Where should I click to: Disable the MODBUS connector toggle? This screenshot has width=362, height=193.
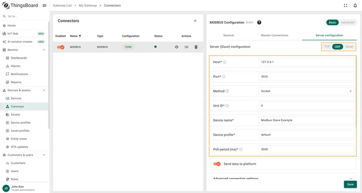[x=61, y=47]
